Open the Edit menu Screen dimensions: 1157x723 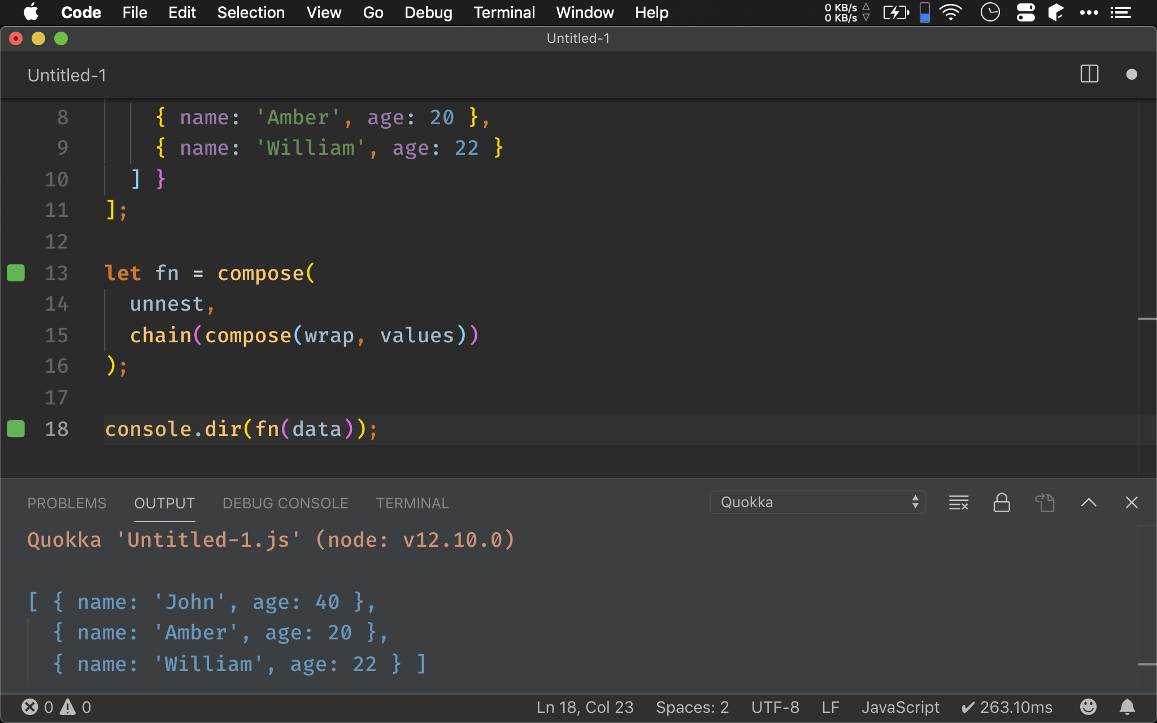[x=182, y=12]
